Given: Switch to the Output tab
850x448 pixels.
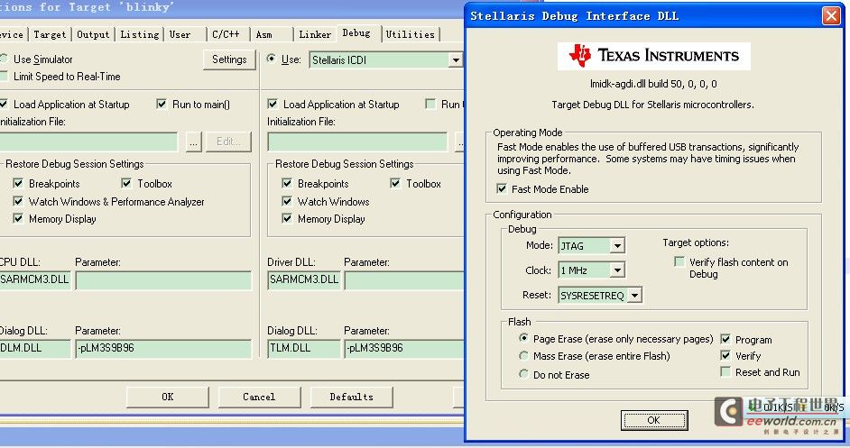Looking at the screenshot, I should (93, 34).
